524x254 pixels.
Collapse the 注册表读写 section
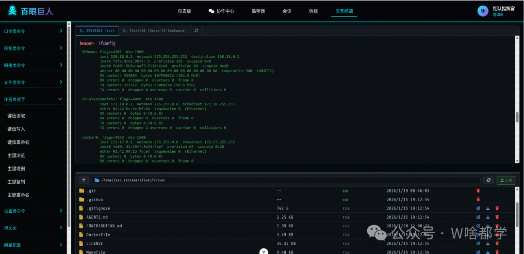click(33, 99)
